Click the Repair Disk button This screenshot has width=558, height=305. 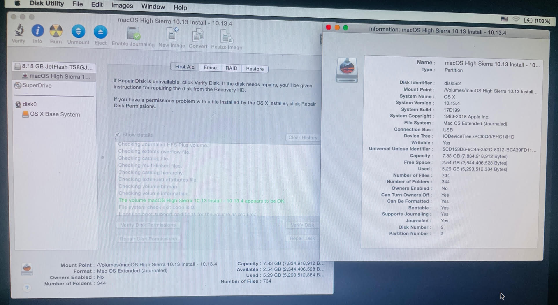pyautogui.click(x=302, y=238)
